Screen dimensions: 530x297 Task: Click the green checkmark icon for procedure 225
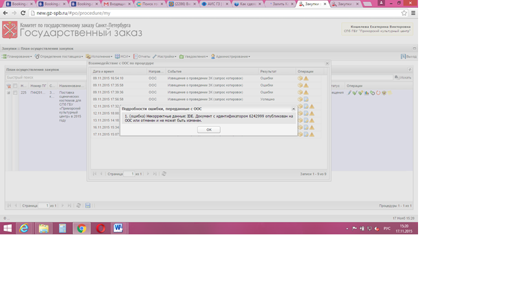point(355,93)
